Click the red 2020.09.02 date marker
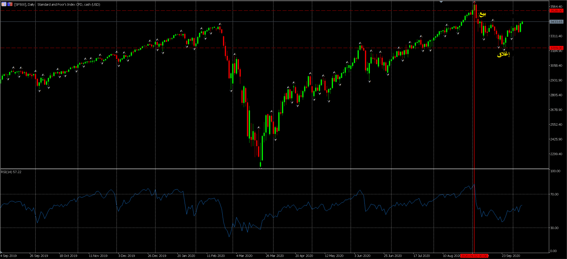 pos(474,256)
